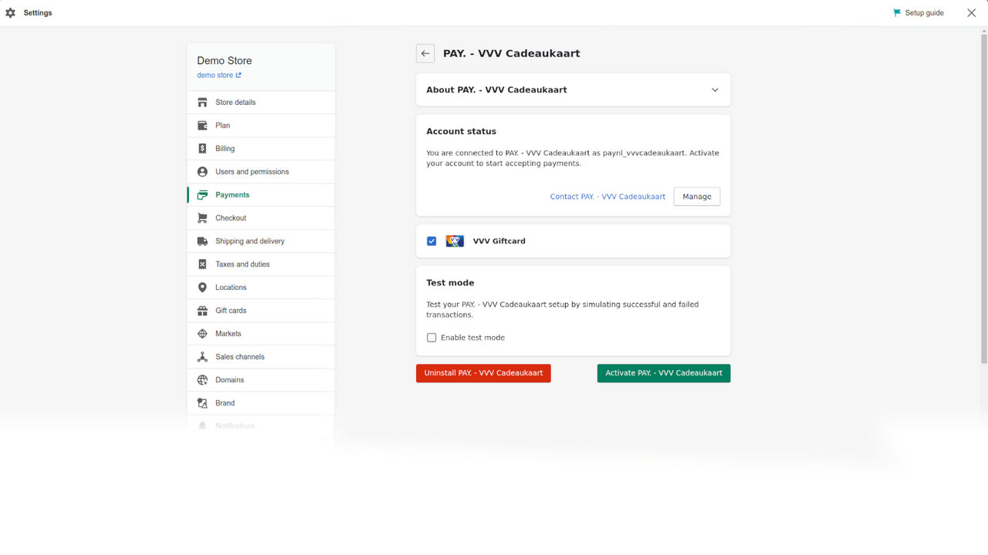Click the VVV Giftcard logo icon
Image resolution: width=988 pixels, height=555 pixels.
point(455,241)
